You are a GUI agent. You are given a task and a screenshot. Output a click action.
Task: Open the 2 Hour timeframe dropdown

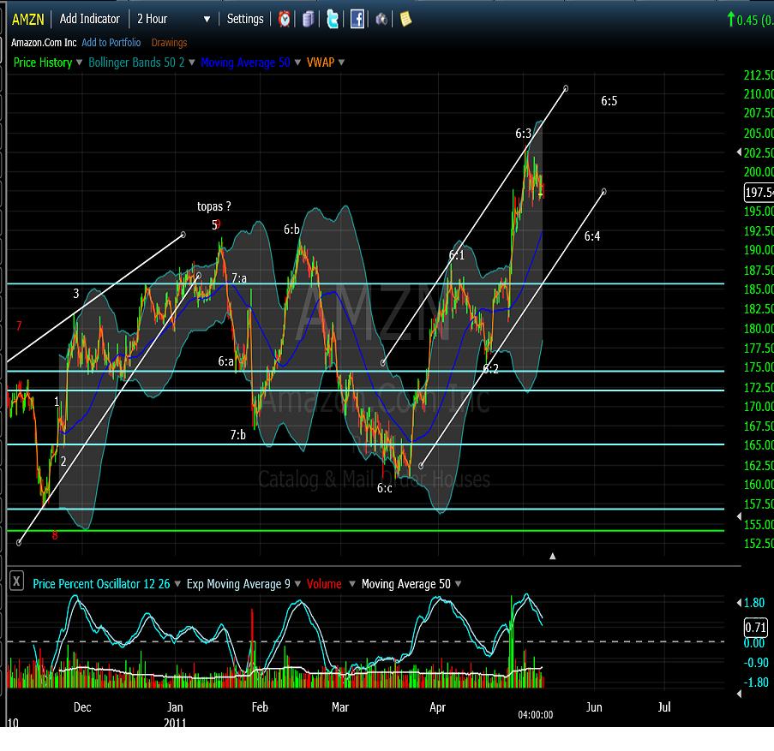(x=174, y=19)
